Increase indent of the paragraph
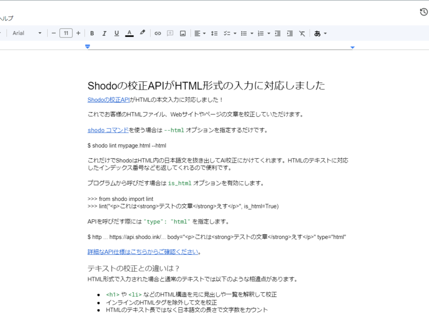 [x=290, y=33]
